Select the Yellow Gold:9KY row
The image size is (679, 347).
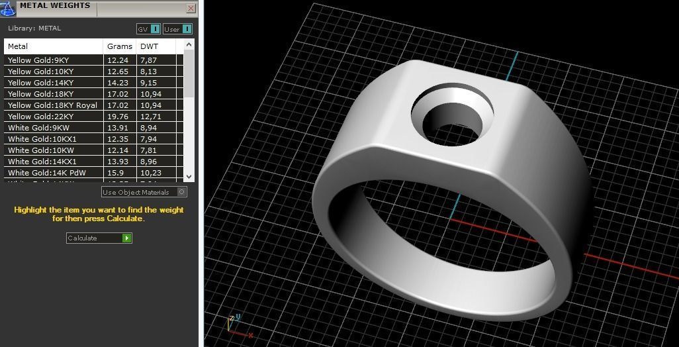(93, 60)
